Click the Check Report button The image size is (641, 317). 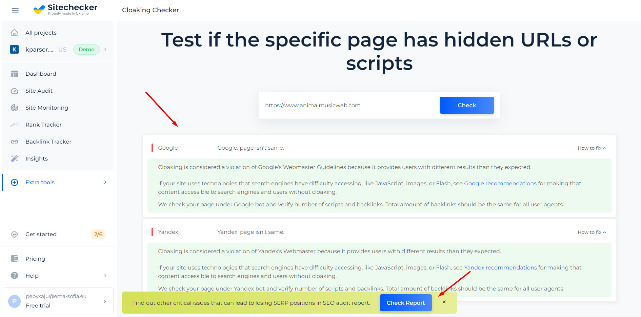click(x=406, y=303)
